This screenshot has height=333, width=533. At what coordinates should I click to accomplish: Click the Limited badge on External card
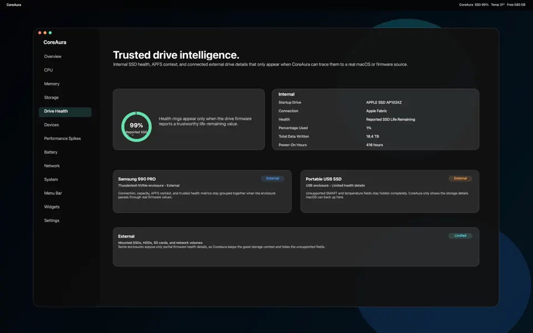460,235
